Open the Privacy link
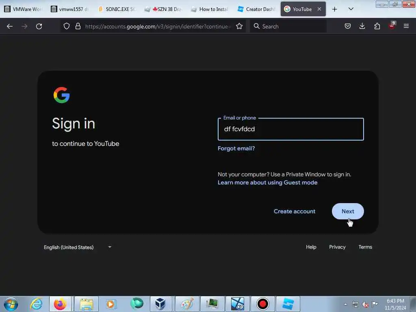This screenshot has height=312, width=416. pos(337,247)
